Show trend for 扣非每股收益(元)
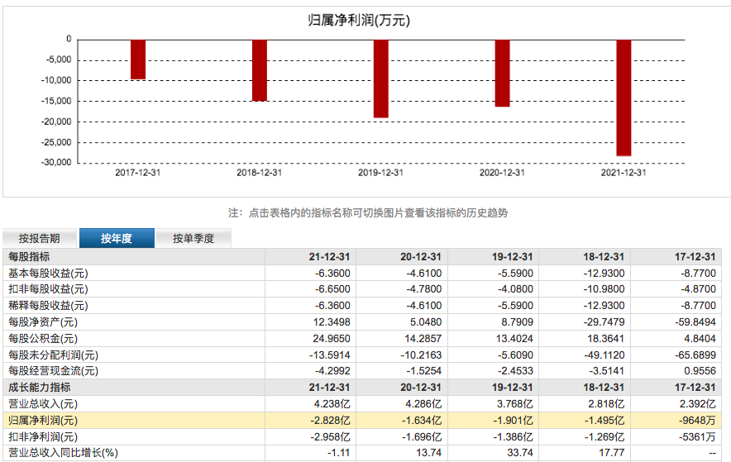 coord(48,288)
